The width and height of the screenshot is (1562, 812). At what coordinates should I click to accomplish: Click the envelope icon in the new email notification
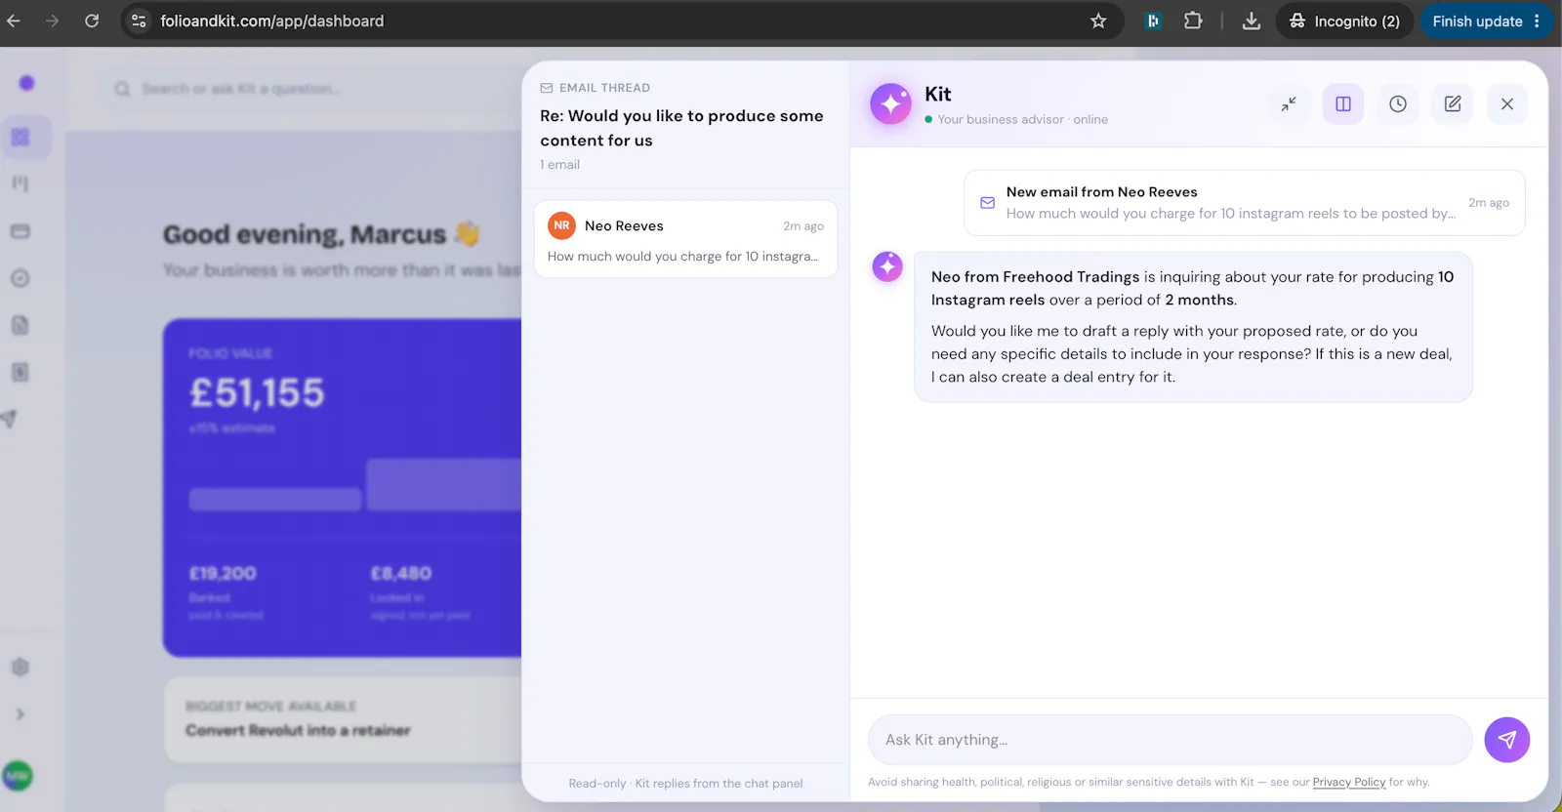pyautogui.click(x=988, y=203)
